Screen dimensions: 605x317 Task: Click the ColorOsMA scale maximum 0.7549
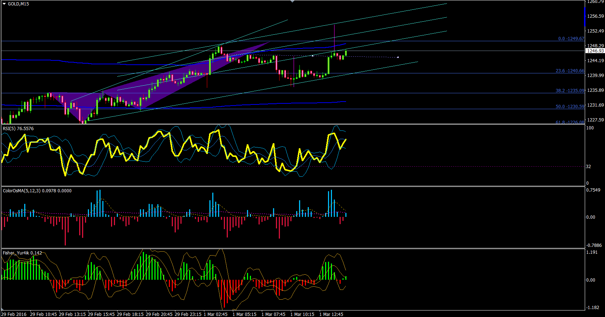point(593,190)
